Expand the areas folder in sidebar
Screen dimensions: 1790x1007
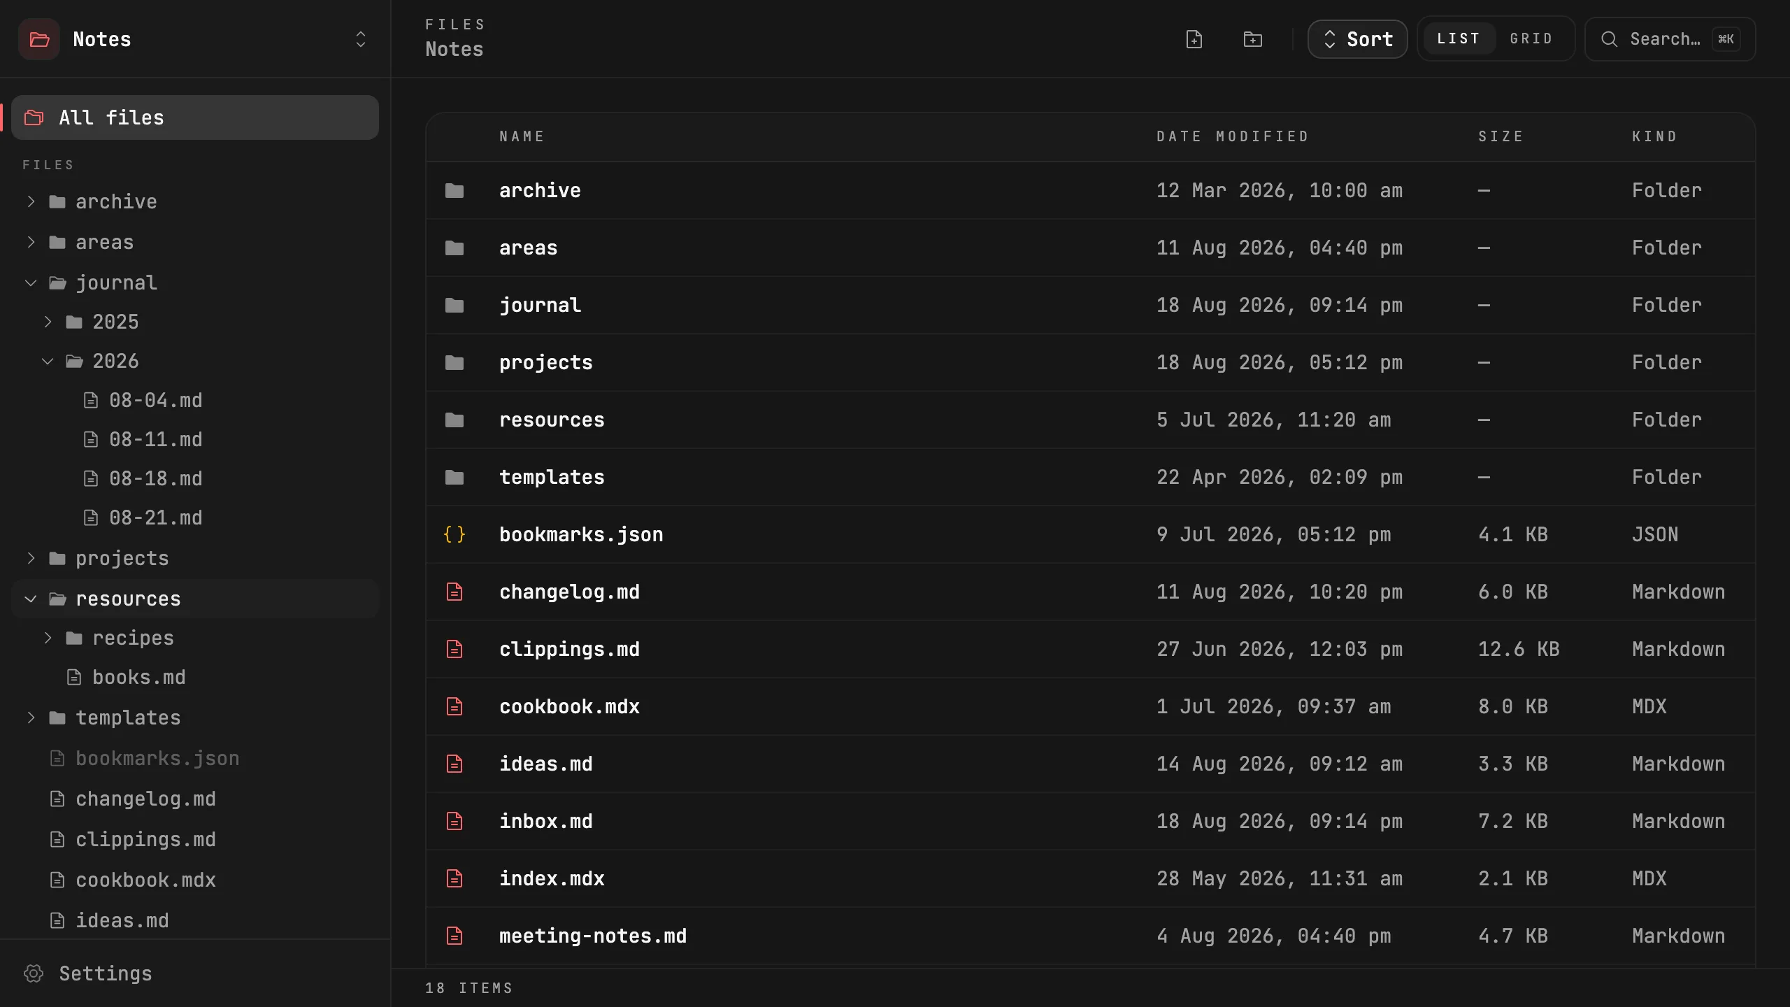(x=31, y=242)
